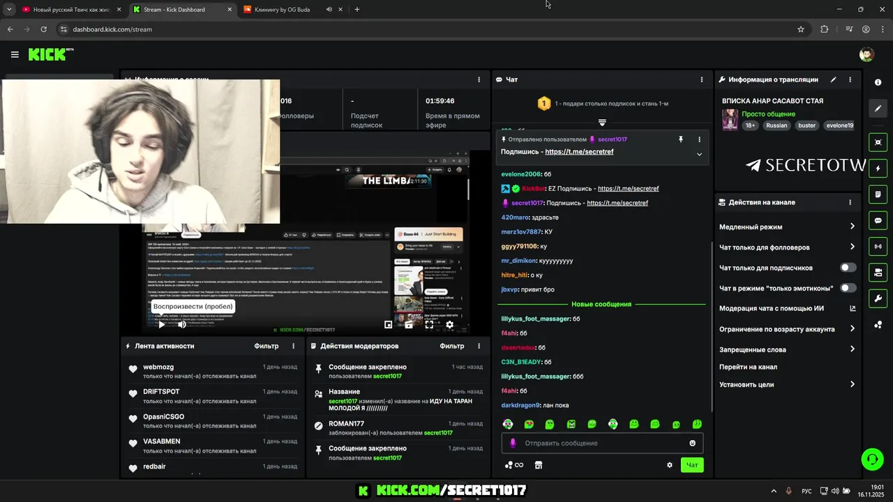893x502 pixels.
Task: Click the chat message input field
Action: pos(602,443)
